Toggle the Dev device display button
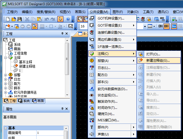183x139 pixels. (174, 26)
